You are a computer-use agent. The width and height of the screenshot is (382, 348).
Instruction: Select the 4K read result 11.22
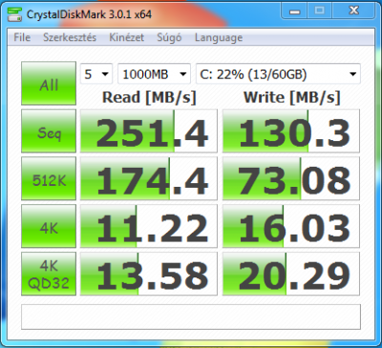(x=149, y=226)
